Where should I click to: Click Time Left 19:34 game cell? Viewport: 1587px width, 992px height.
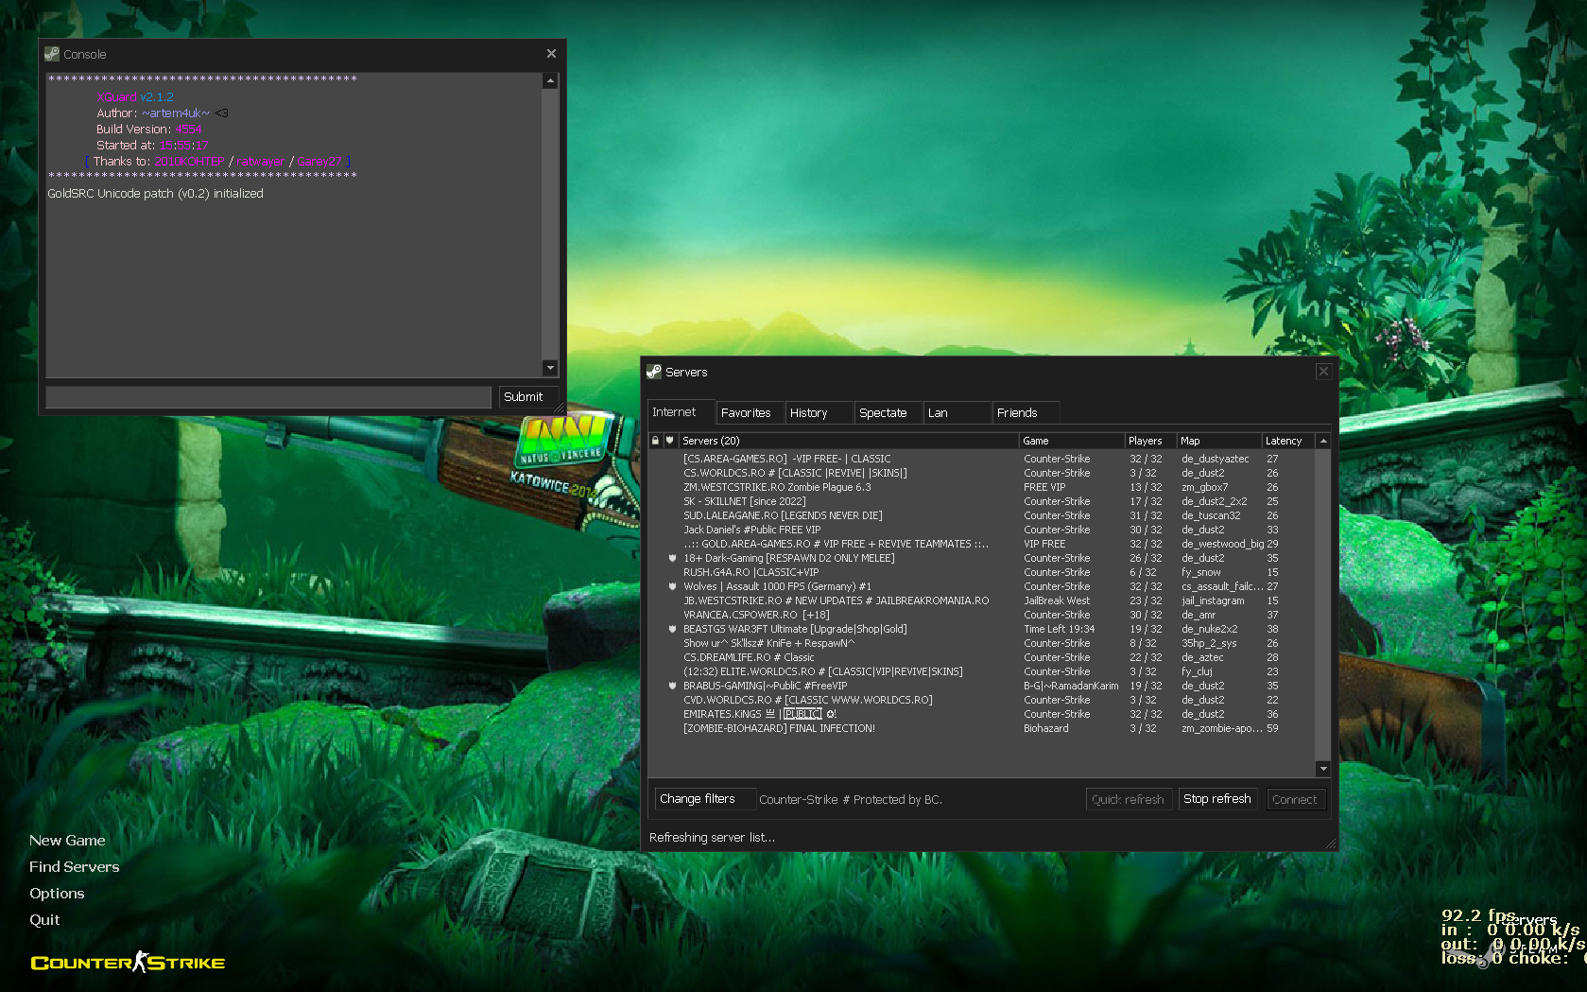[x=1059, y=629]
